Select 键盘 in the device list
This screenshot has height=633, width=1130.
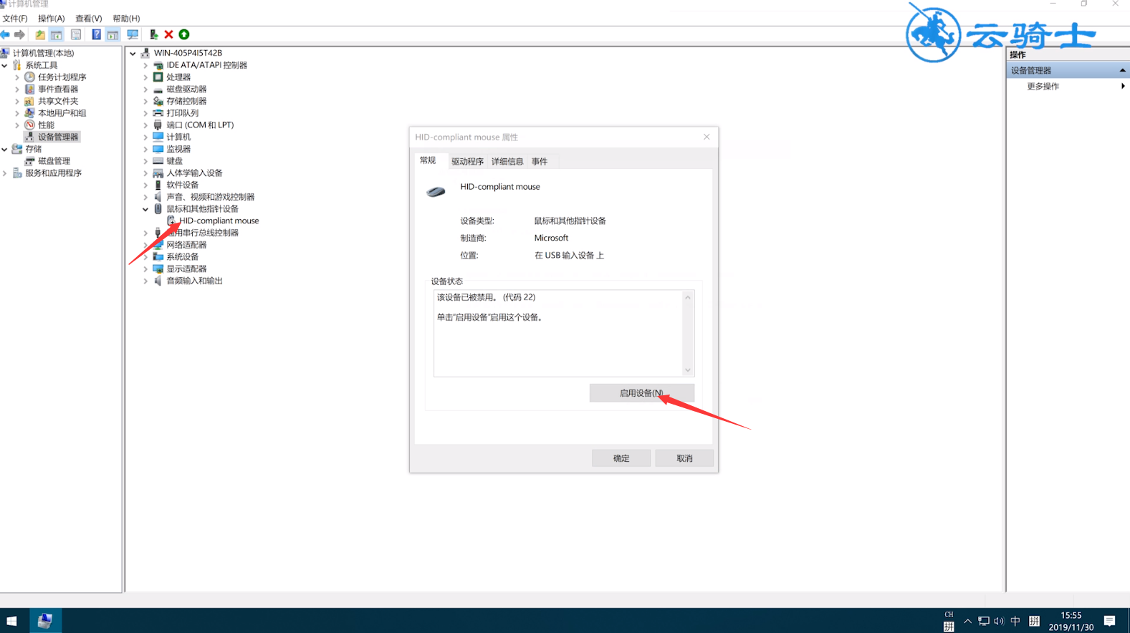[x=174, y=161]
